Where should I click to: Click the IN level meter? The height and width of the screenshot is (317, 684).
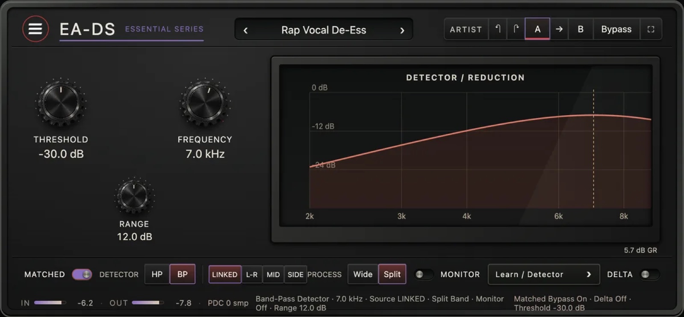click(x=50, y=302)
